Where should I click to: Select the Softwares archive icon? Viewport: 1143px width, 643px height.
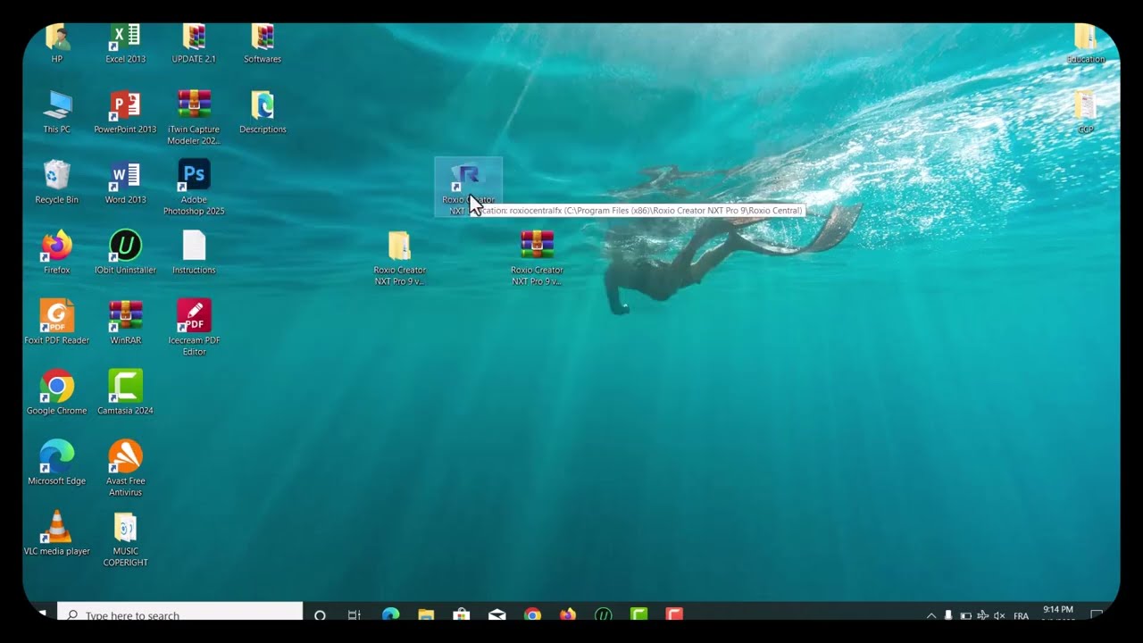[263, 43]
